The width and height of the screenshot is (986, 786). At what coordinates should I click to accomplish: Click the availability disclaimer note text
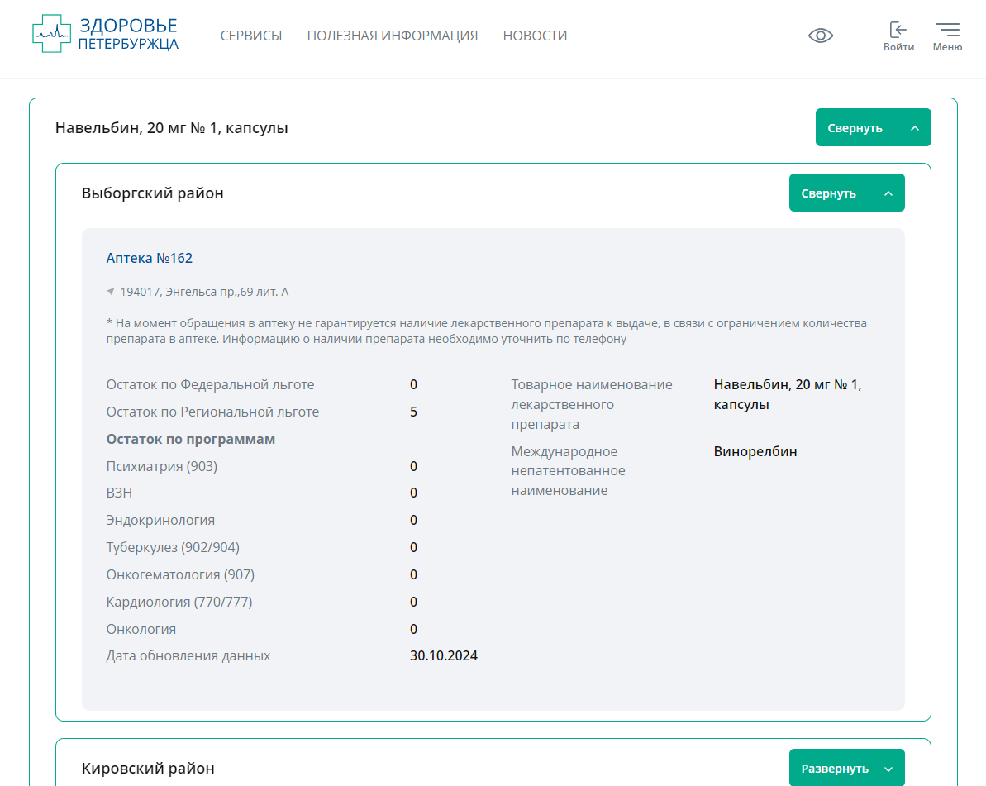coord(487,331)
